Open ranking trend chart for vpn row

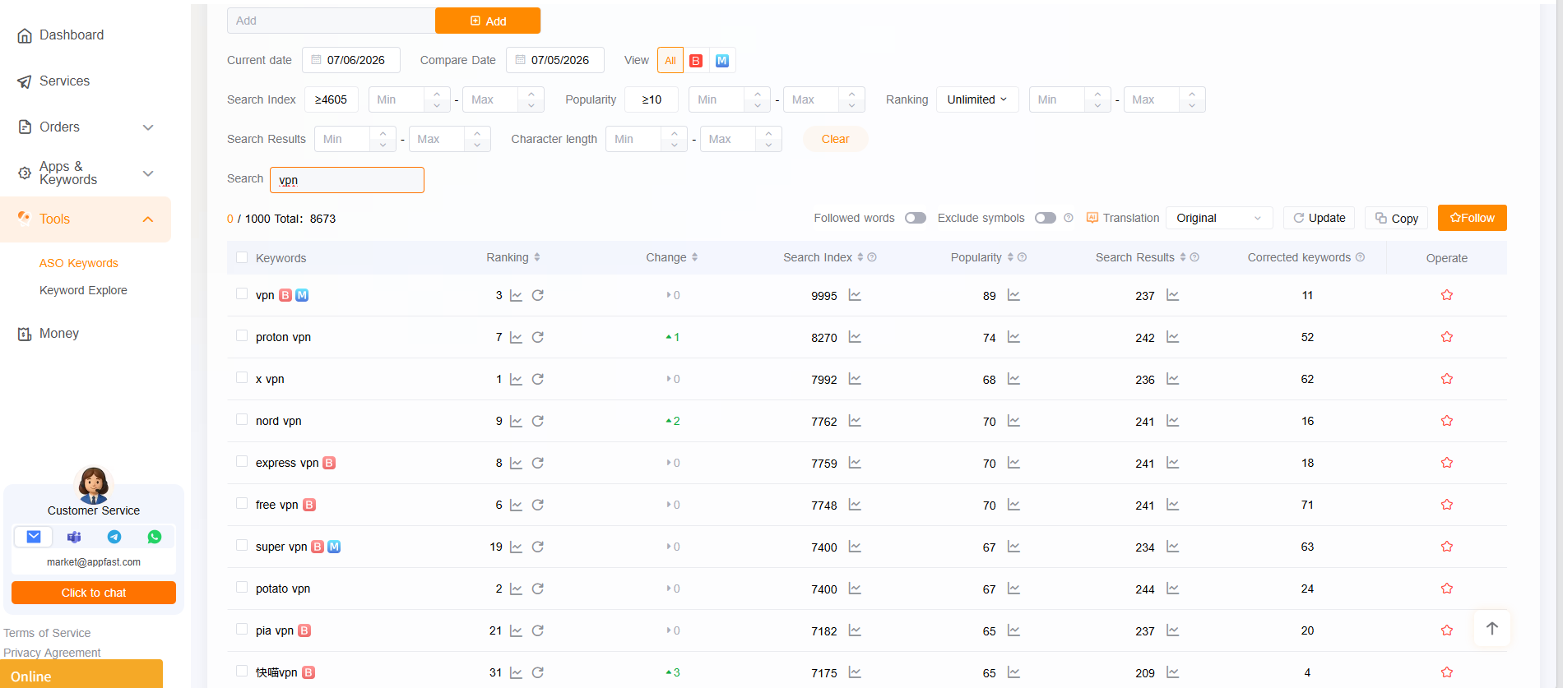(x=516, y=295)
